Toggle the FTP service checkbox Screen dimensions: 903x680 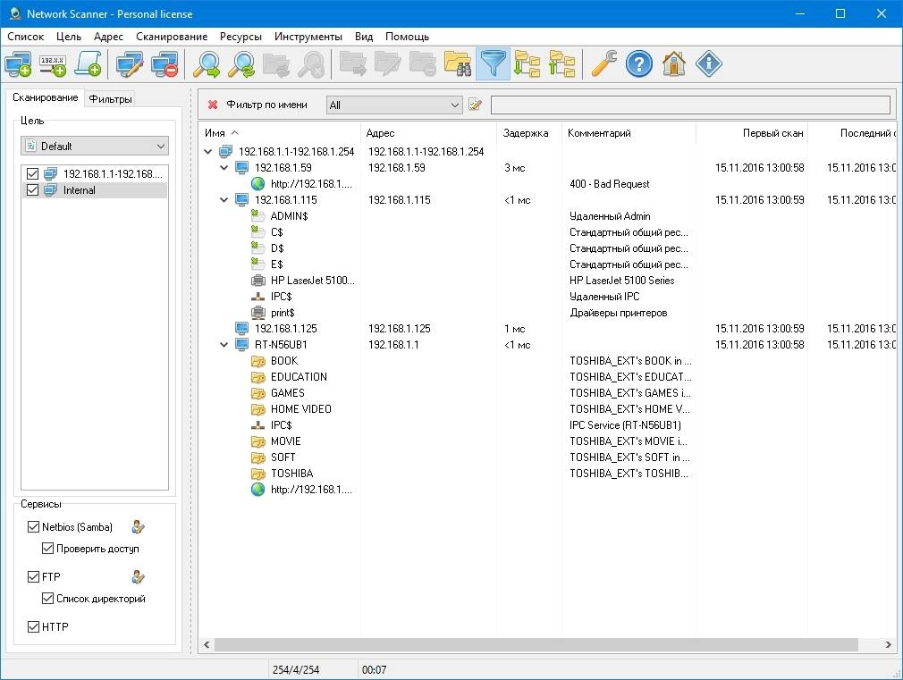point(33,577)
